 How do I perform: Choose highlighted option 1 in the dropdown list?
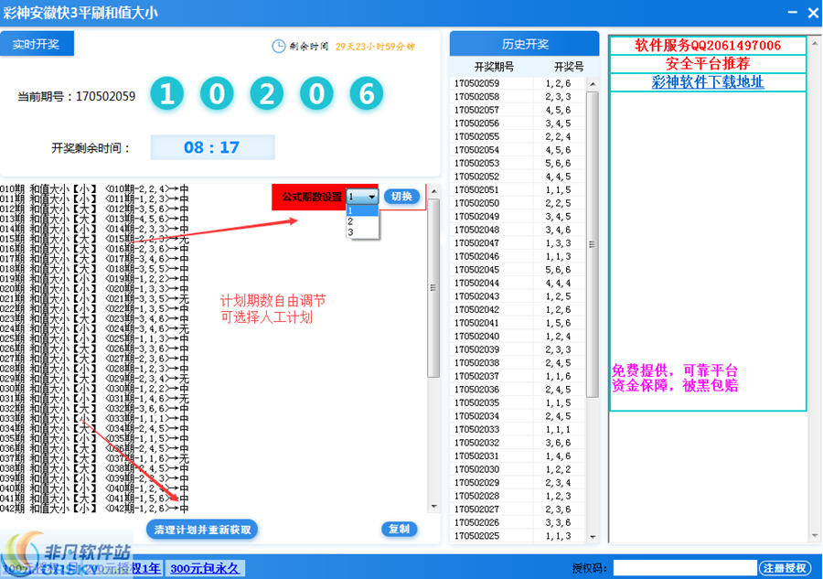click(x=362, y=210)
